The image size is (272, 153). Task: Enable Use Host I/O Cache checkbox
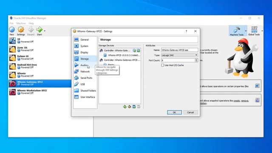162,65
